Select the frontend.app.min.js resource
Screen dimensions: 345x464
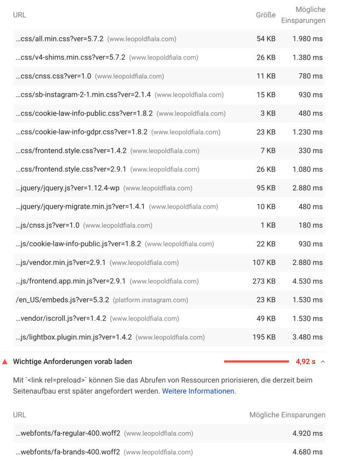point(71,281)
